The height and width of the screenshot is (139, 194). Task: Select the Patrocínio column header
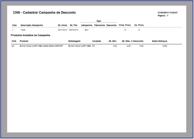click(x=100, y=25)
